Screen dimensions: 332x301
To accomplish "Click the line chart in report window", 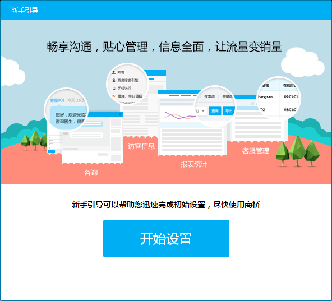I will 180,115.
